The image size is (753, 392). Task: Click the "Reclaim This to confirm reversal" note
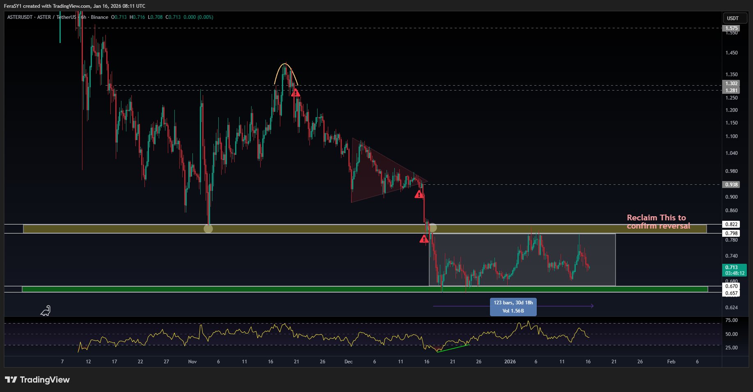pos(658,222)
